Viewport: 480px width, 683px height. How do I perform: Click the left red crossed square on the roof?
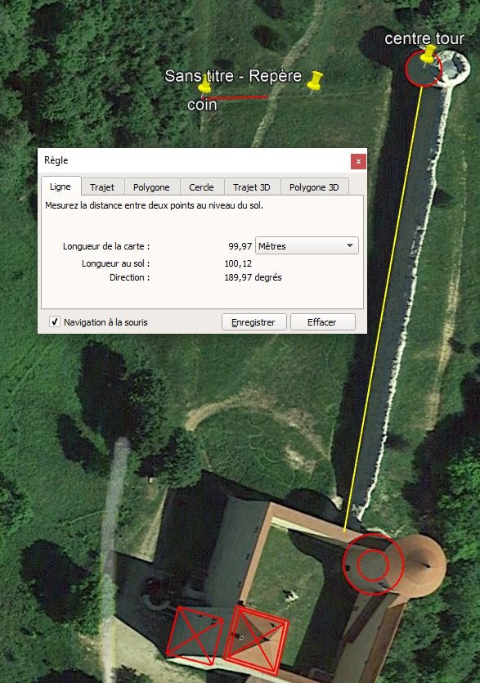click(195, 636)
